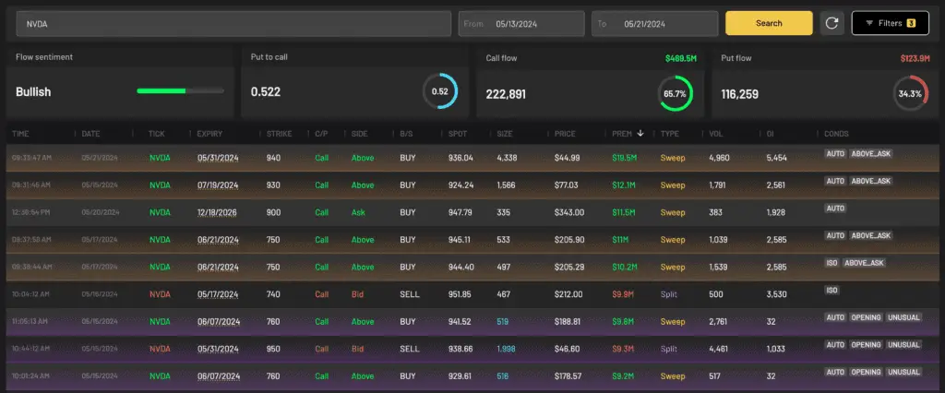Click the $9.3M premium value
945x393 pixels.
623,349
